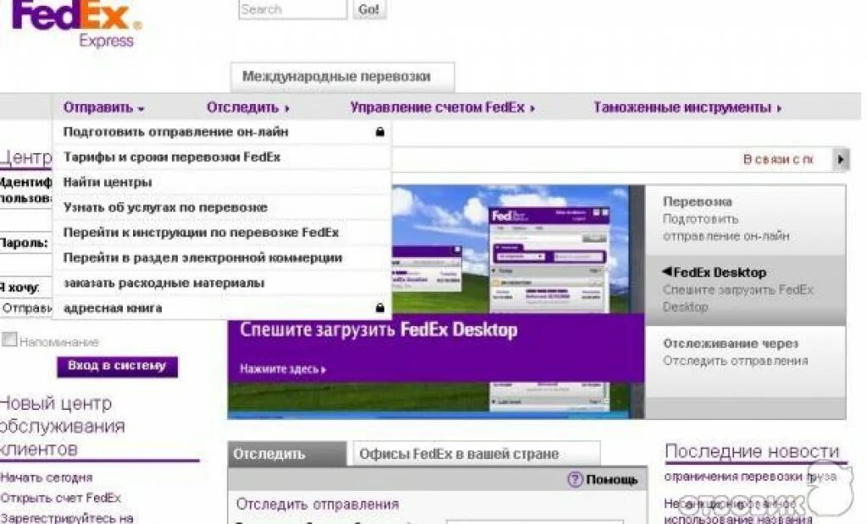Click the help question mark icon near Помощь
Viewport: 867px width, 524px height.
(x=575, y=478)
